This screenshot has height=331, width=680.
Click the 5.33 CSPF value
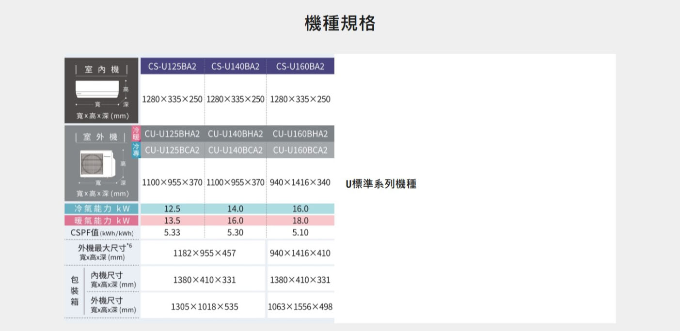[x=172, y=233]
